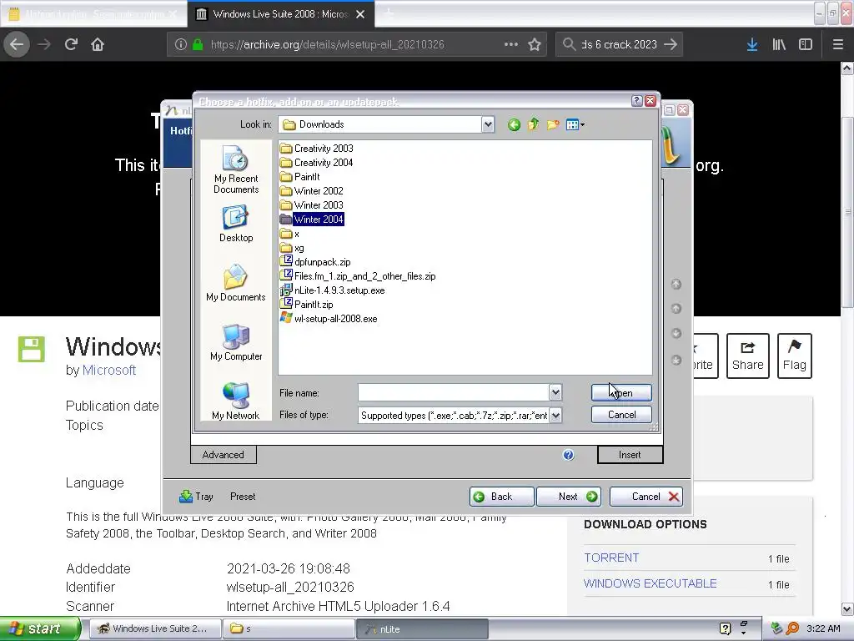
Task: Reload the archive.org page
Action: tap(72, 44)
